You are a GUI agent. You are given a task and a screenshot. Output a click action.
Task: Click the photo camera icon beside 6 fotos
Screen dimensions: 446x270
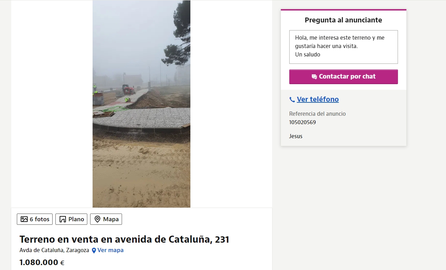coord(24,219)
